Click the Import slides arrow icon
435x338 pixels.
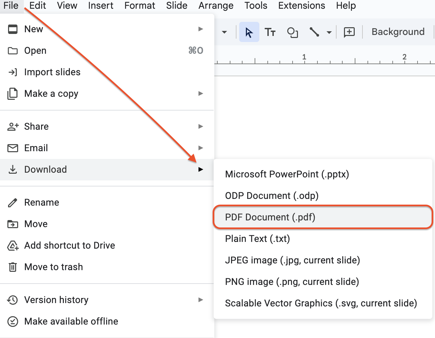click(13, 72)
